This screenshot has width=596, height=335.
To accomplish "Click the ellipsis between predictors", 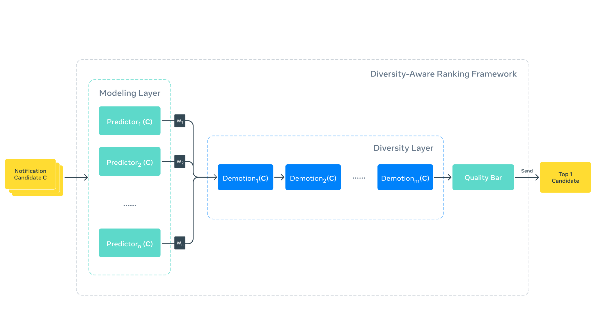I will pos(130,205).
